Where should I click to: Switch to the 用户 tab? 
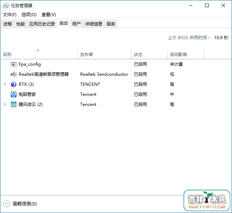click(x=76, y=24)
